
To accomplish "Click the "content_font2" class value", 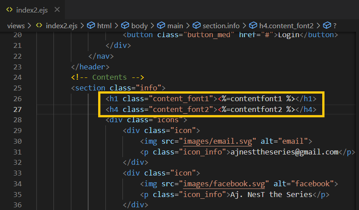I will pyautogui.click(x=181, y=109).
